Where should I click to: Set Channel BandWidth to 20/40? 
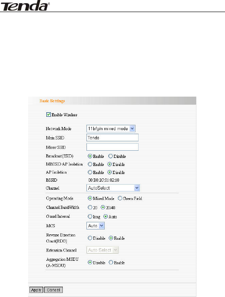(x=103, y=208)
